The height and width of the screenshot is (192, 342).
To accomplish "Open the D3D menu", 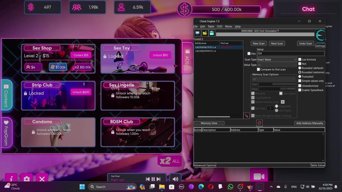I will (220, 26).
